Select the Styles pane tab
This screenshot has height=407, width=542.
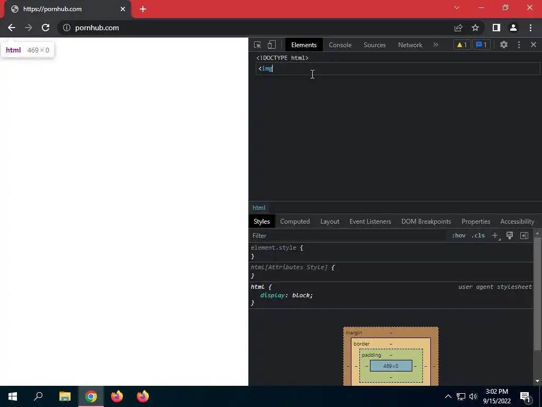click(x=261, y=222)
